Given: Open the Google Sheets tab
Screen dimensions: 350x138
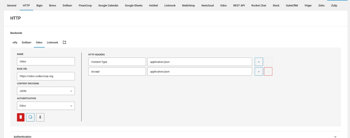Looking at the screenshot, I should point(134,5).
